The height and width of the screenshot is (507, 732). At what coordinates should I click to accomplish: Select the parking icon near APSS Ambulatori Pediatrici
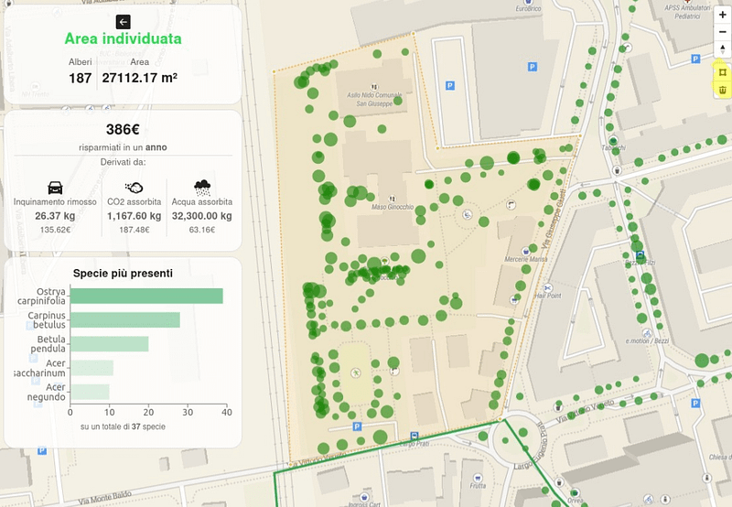[695, 59]
